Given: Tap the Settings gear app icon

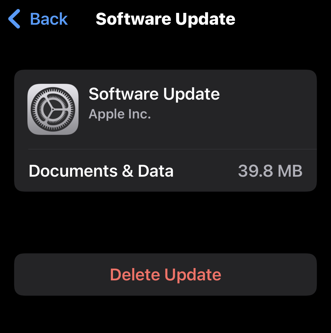Looking at the screenshot, I should (53, 109).
